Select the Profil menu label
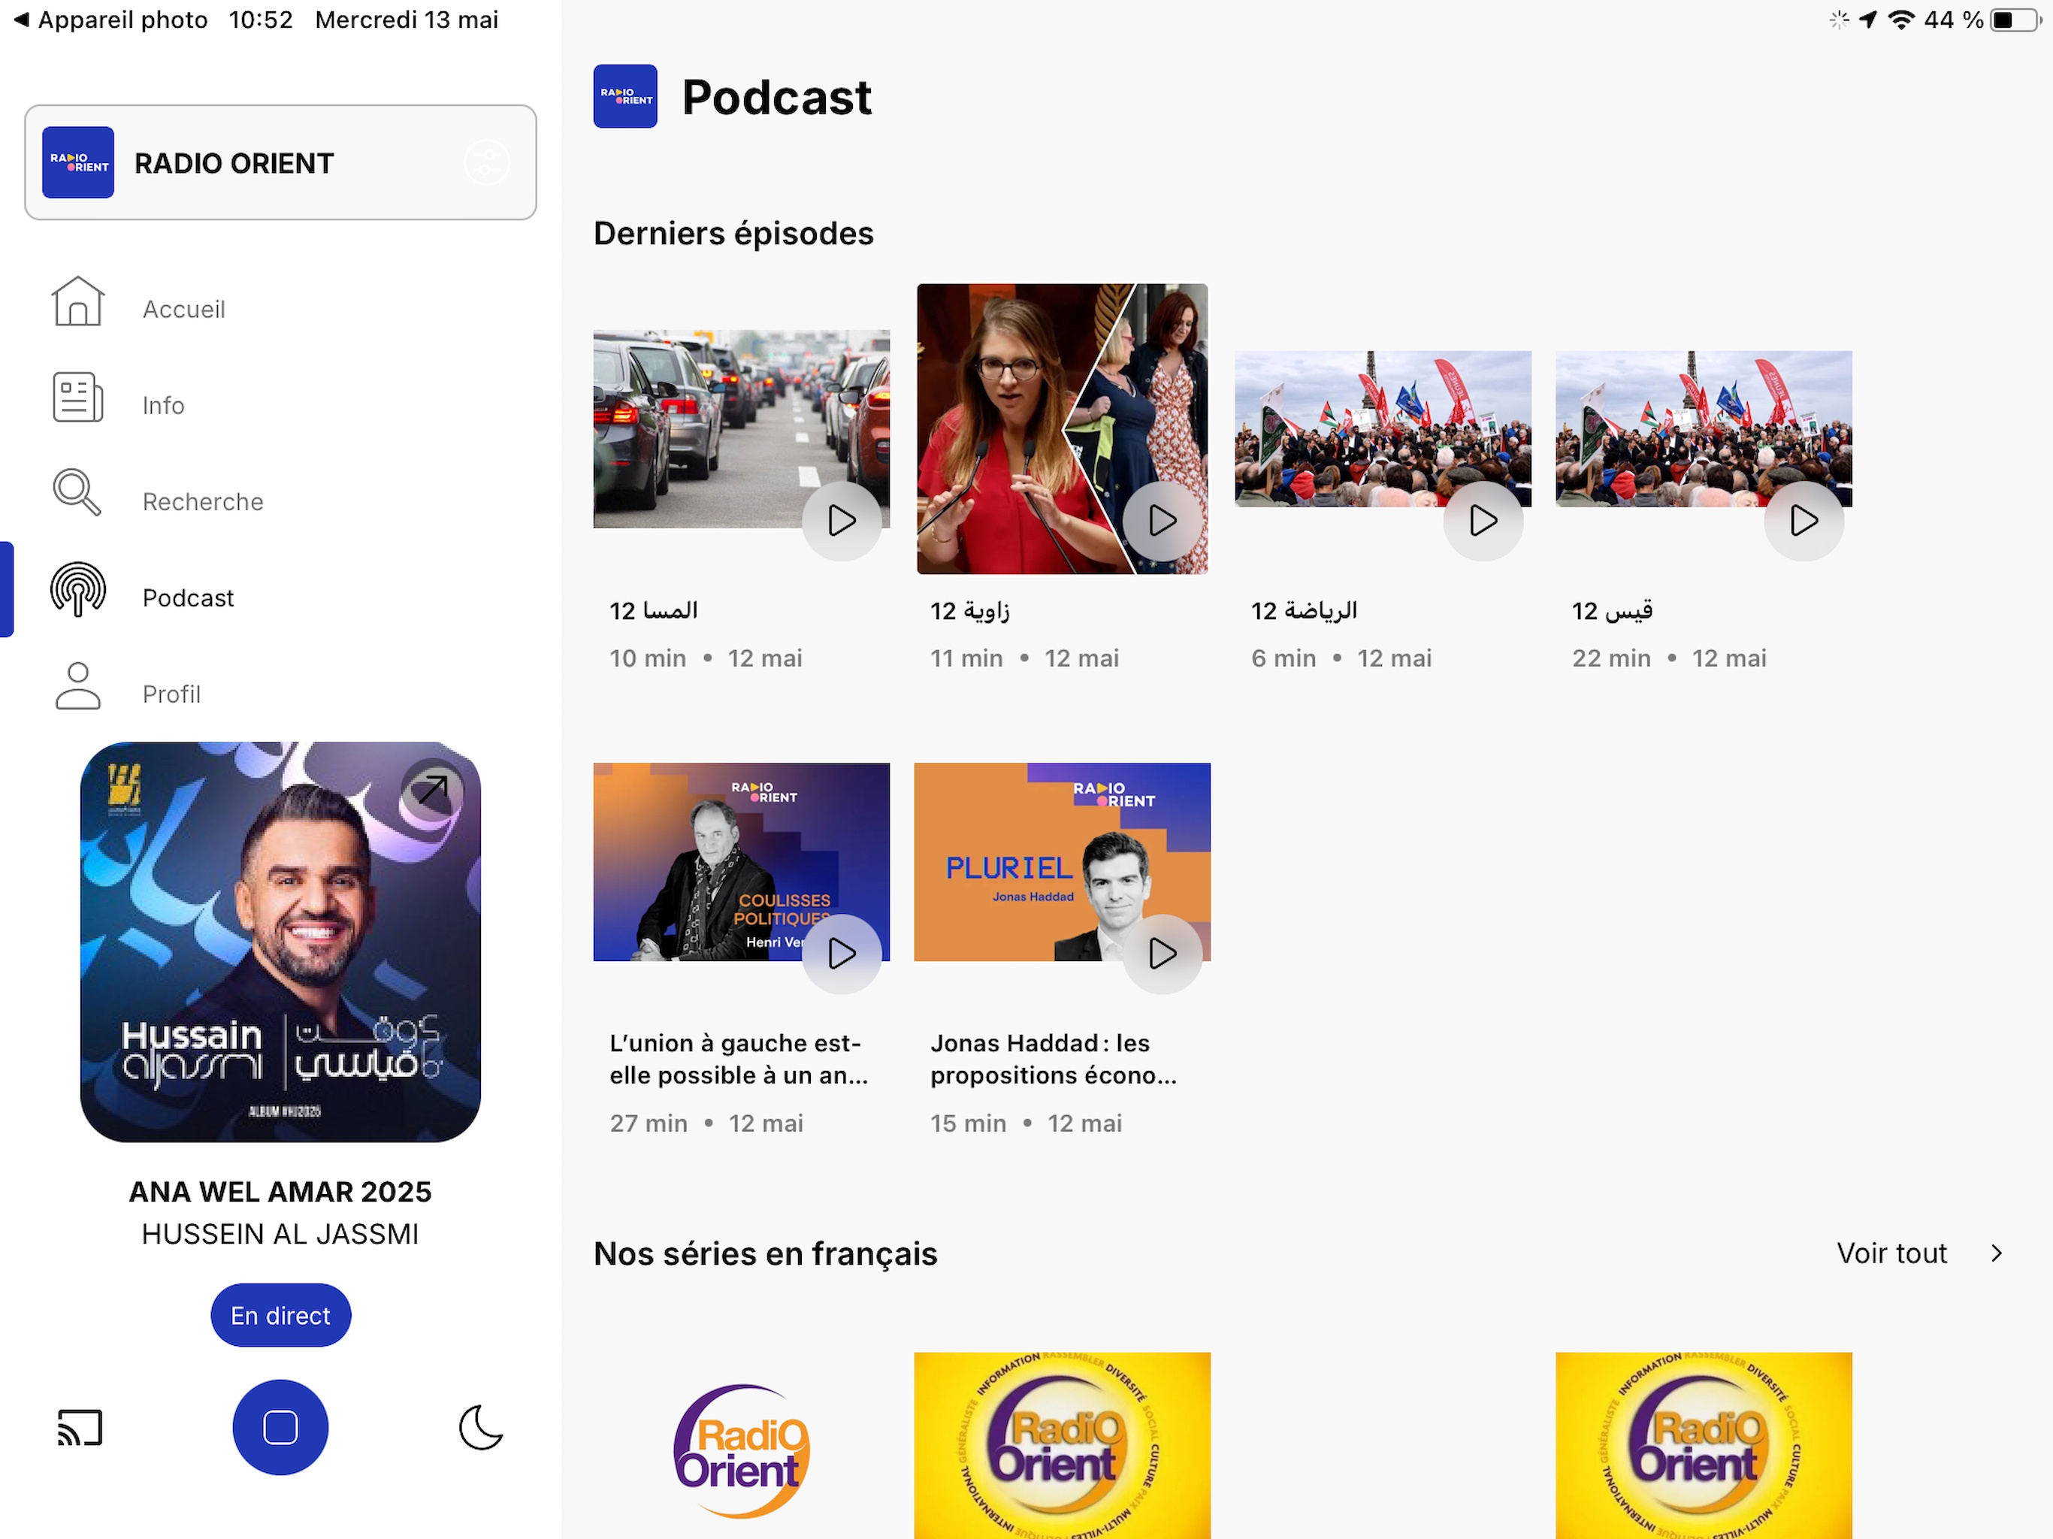Screen dimensions: 2053x1539 [x=171, y=694]
